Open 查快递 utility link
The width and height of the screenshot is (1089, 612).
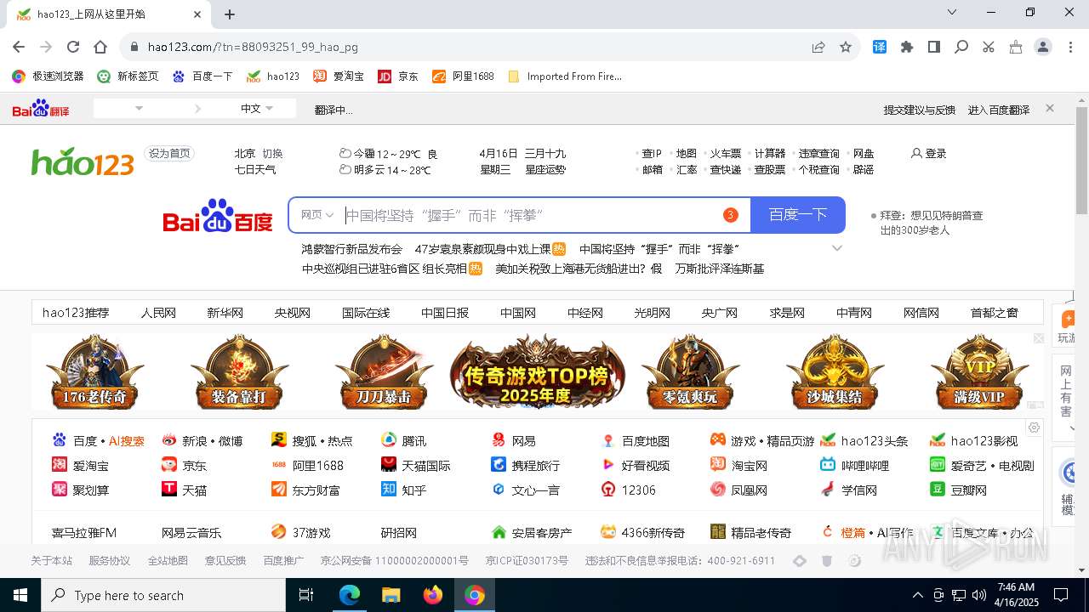[x=726, y=169]
